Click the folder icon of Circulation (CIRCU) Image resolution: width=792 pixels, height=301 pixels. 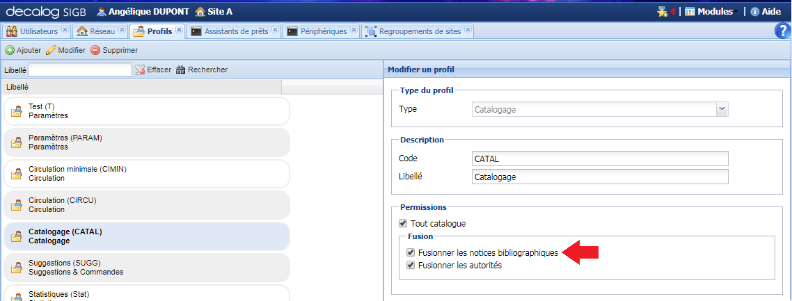[17, 205]
